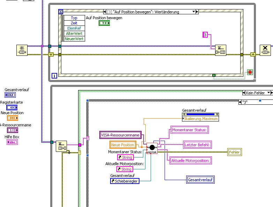Image resolution: width=273 pixels, height=207 pixels.
Task: Click the Gesamtverlauf property node slider header
Action: click(x=200, y=114)
